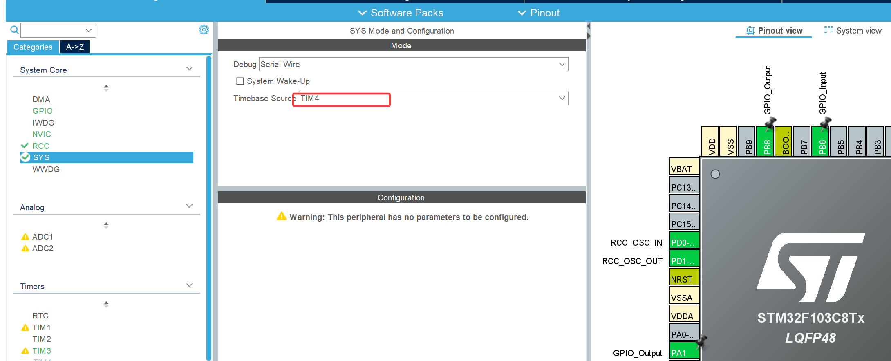
Task: Click the green PB6 pin
Action: coord(820,141)
